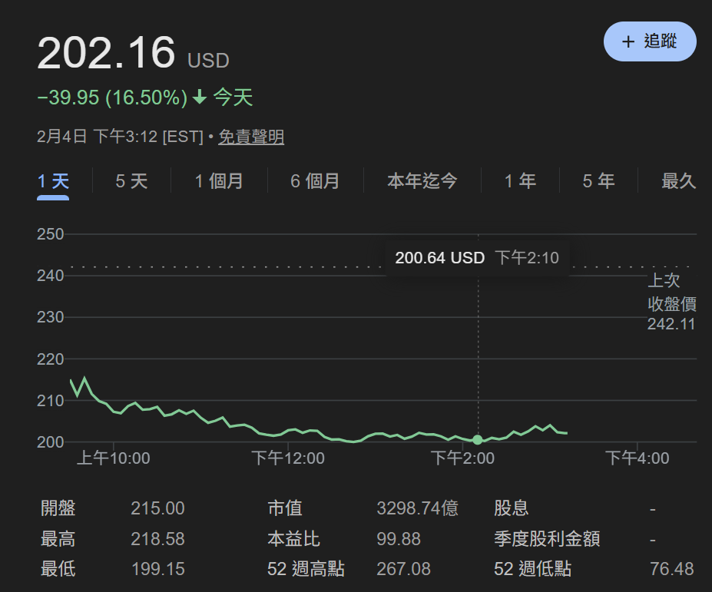Viewport: 712px width, 592px height.
Task: Click the 開盤 price 215.00
Action: pyautogui.click(x=157, y=508)
